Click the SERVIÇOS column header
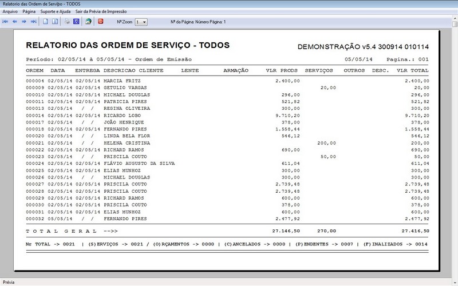Image resolution: width=458 pixels, height=286 pixels. [319, 70]
